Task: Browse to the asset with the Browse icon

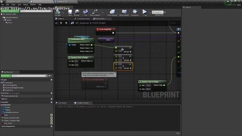Action: tap(77, 12)
